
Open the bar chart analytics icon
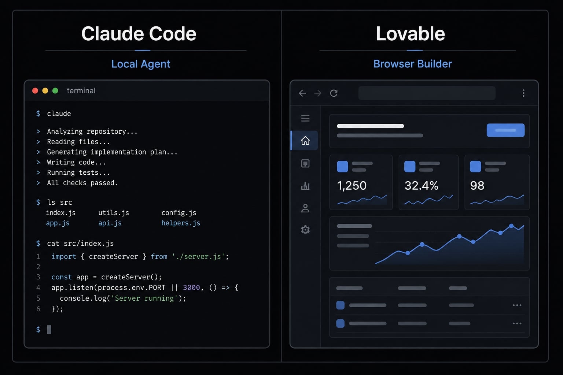point(305,186)
